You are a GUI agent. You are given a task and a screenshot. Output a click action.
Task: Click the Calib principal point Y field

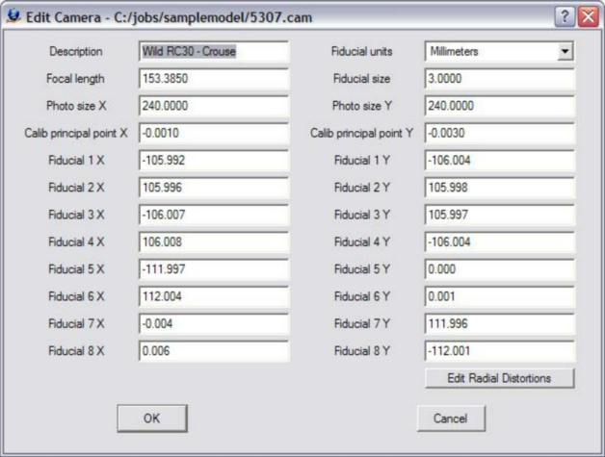coord(498,133)
